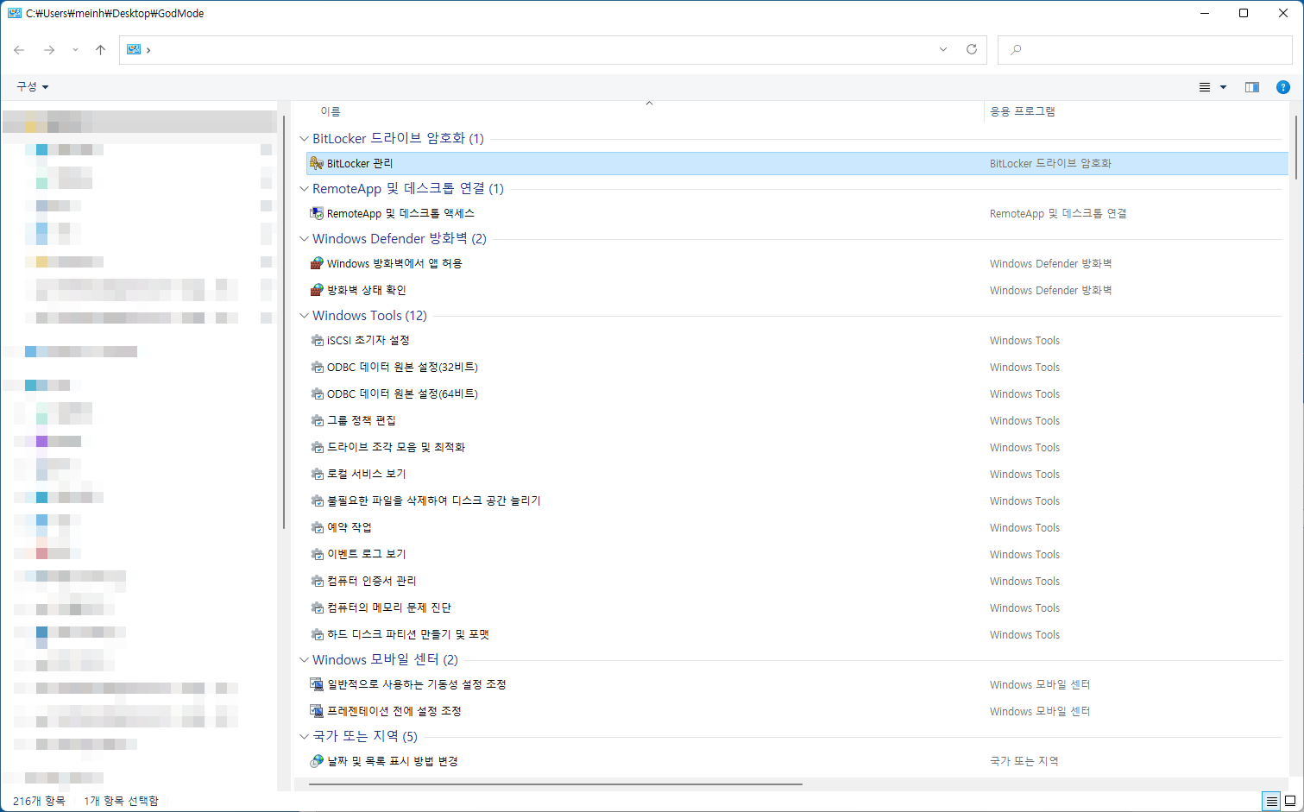Go up one folder level

[x=100, y=50]
